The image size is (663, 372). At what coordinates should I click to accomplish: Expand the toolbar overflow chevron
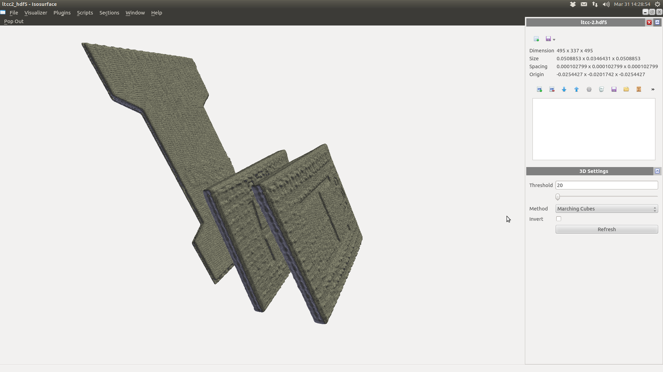(653, 90)
